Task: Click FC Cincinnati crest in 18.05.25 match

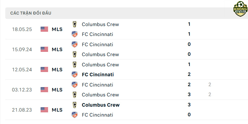Action: tap(74, 34)
